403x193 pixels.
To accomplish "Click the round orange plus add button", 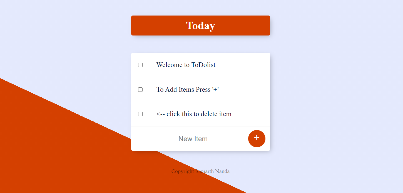I will click(257, 139).
